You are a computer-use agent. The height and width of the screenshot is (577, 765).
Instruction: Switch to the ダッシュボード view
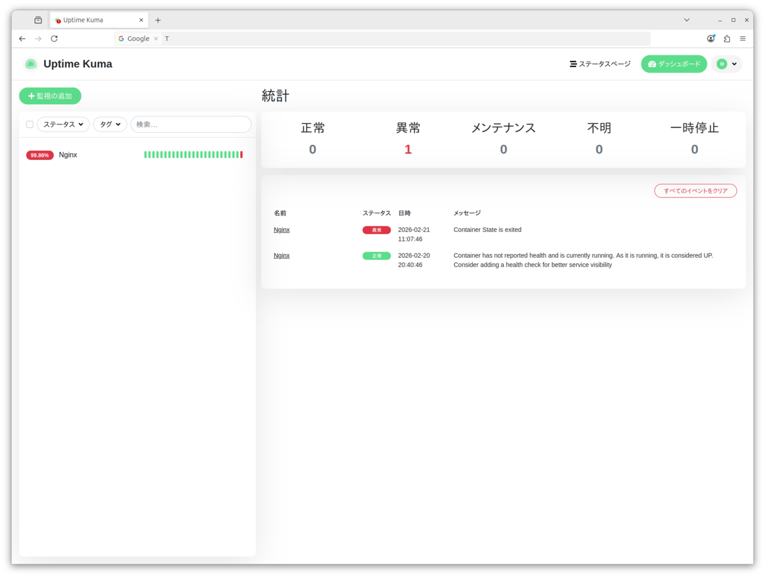point(674,64)
